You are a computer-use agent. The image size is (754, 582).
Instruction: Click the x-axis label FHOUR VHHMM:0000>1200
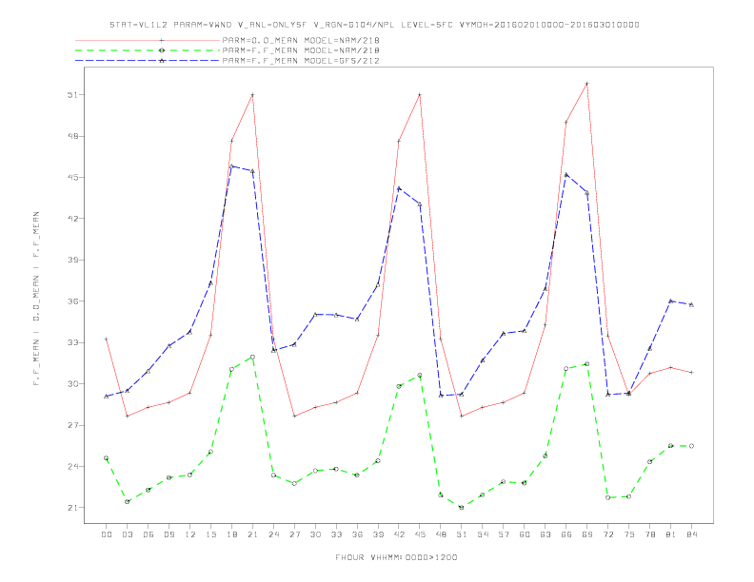click(396, 557)
